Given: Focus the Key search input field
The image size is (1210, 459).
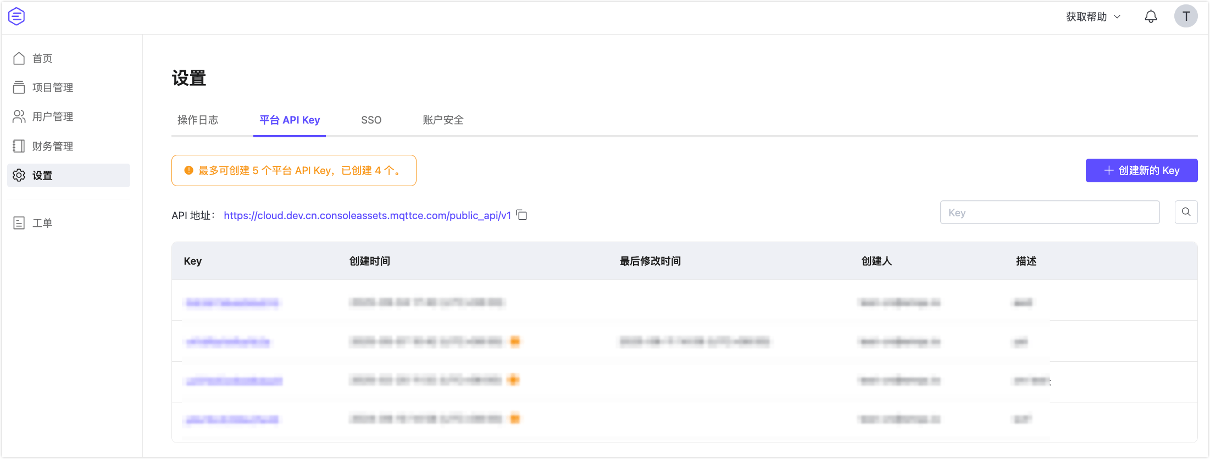Looking at the screenshot, I should (x=1050, y=212).
